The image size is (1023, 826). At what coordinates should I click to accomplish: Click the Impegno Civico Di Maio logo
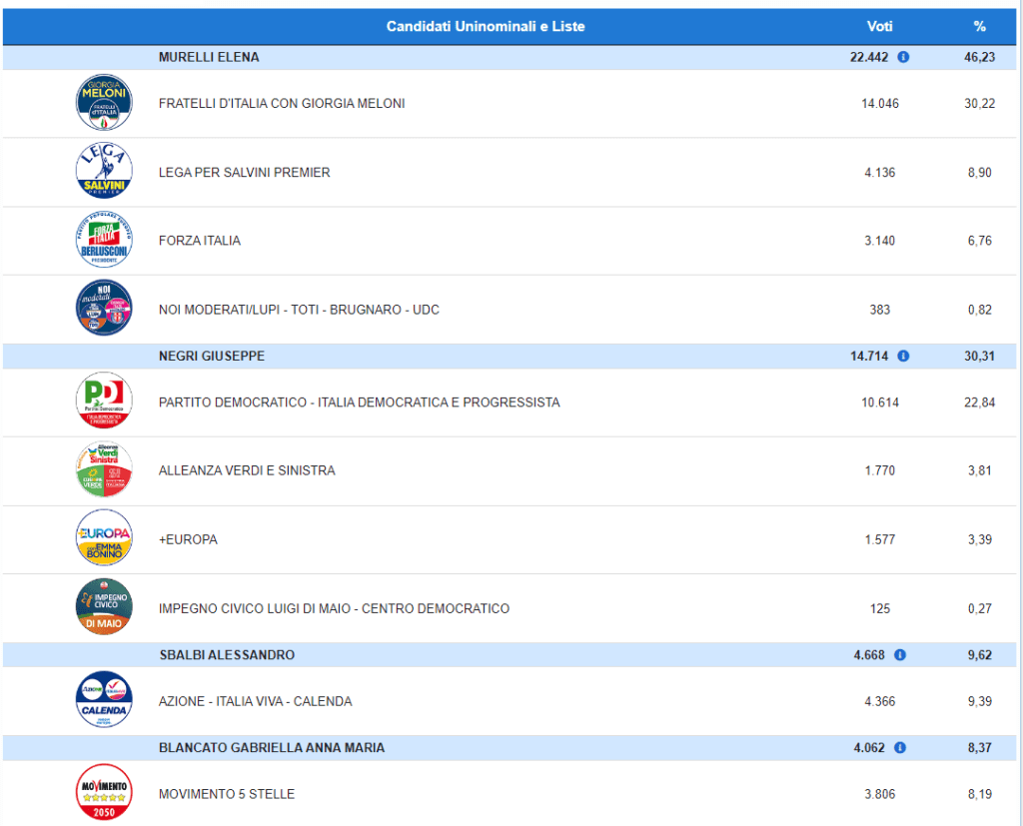tap(104, 607)
